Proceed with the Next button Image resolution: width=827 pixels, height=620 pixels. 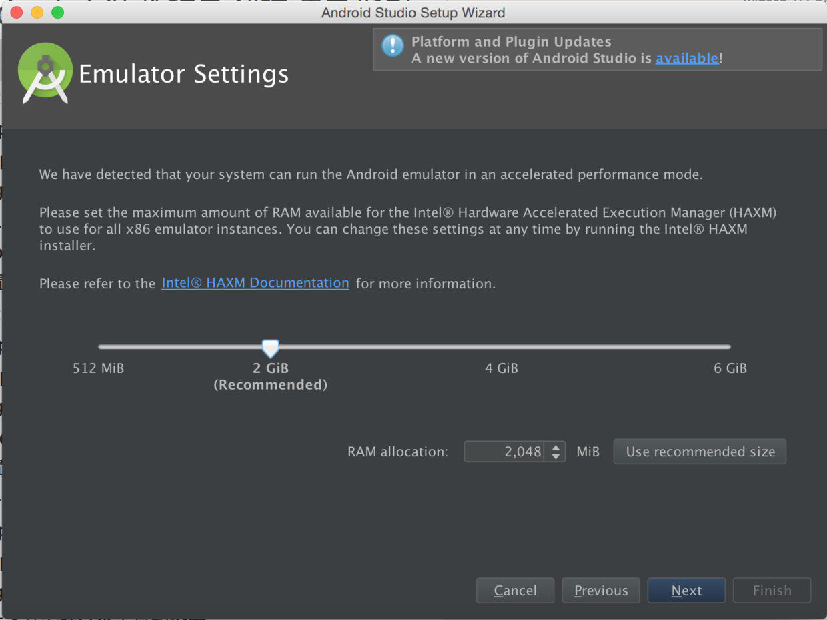coord(686,591)
